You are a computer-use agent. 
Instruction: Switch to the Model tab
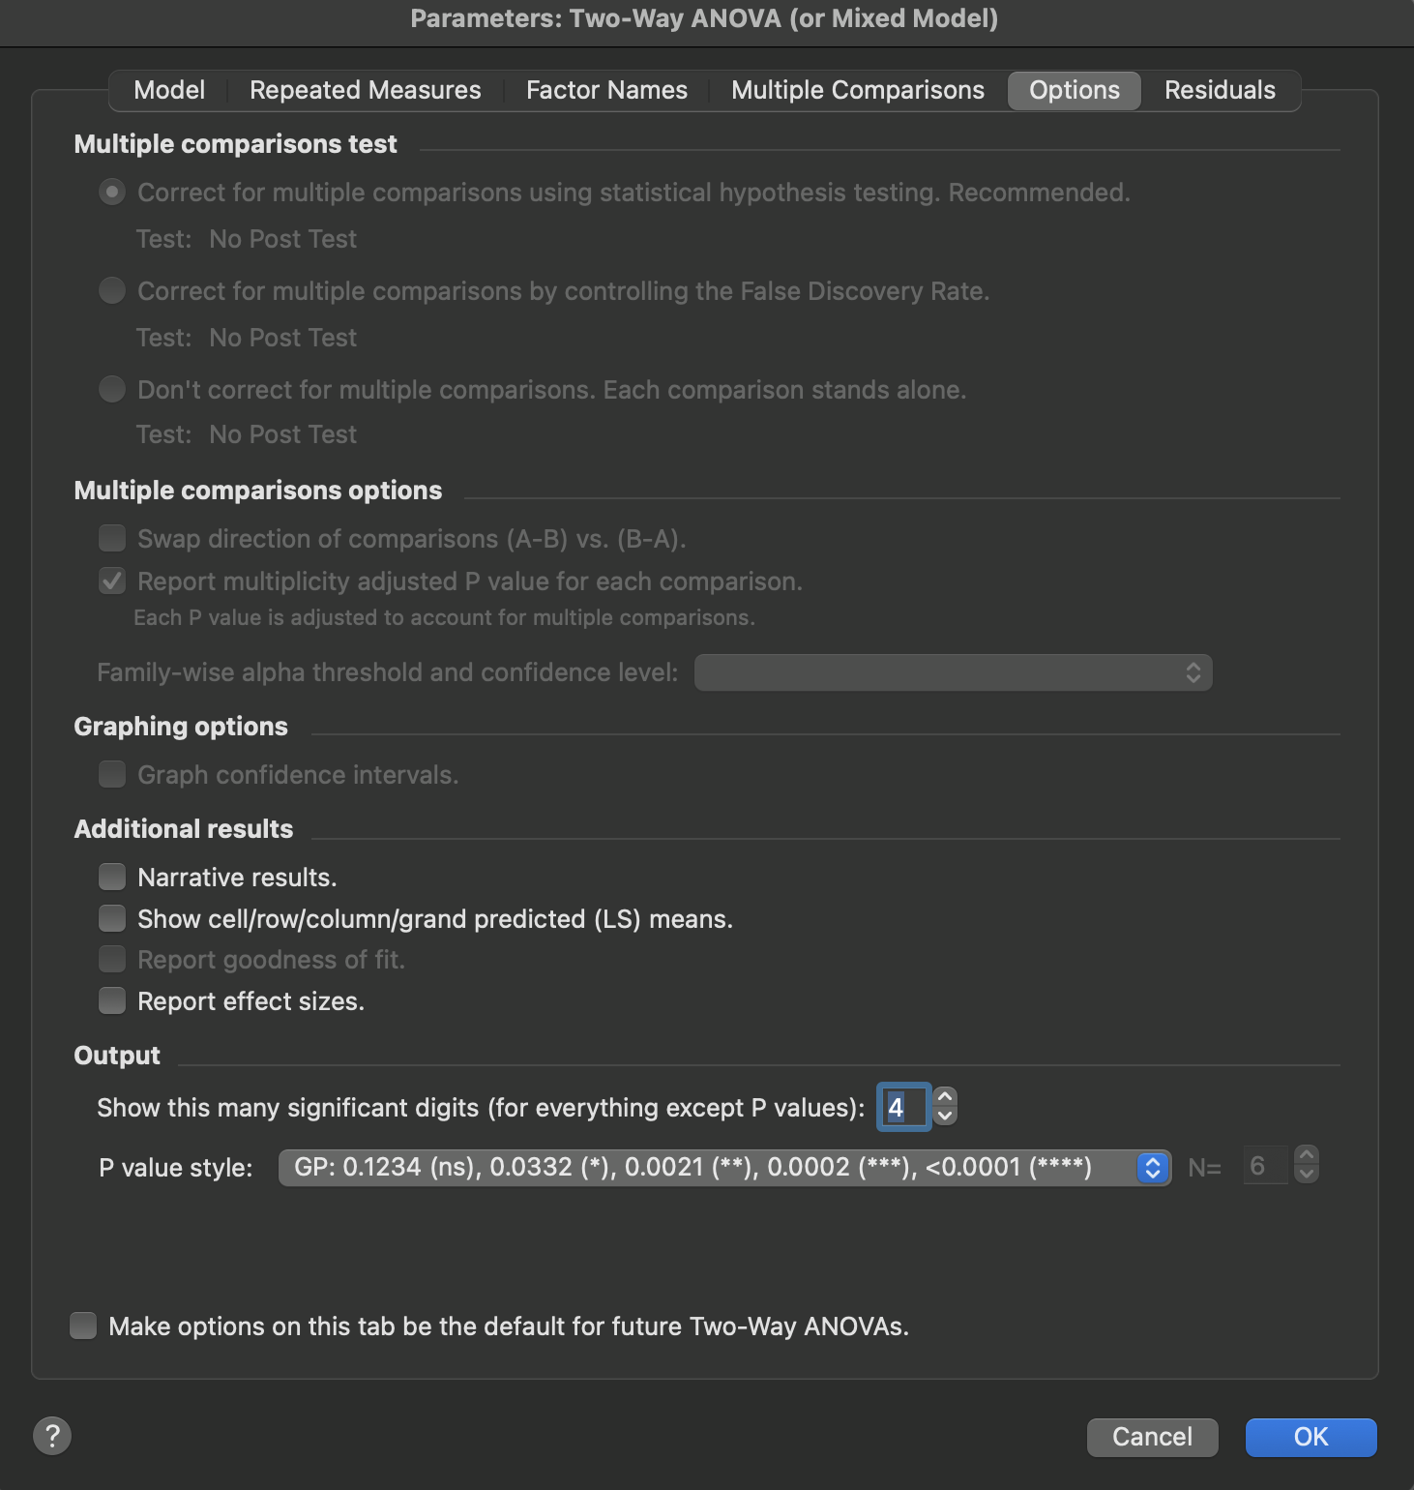coord(169,90)
